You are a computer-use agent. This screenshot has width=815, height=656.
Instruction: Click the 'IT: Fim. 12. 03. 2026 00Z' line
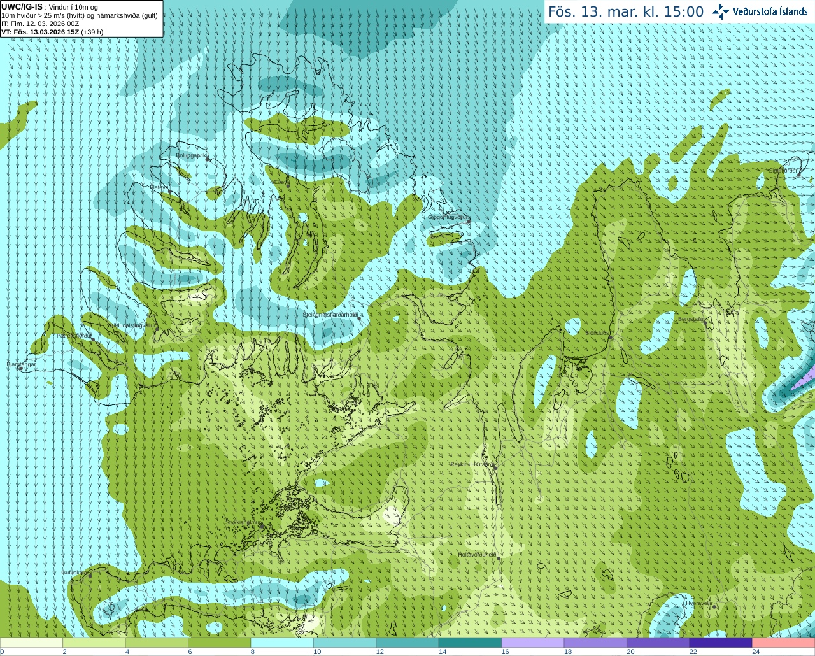[40, 24]
